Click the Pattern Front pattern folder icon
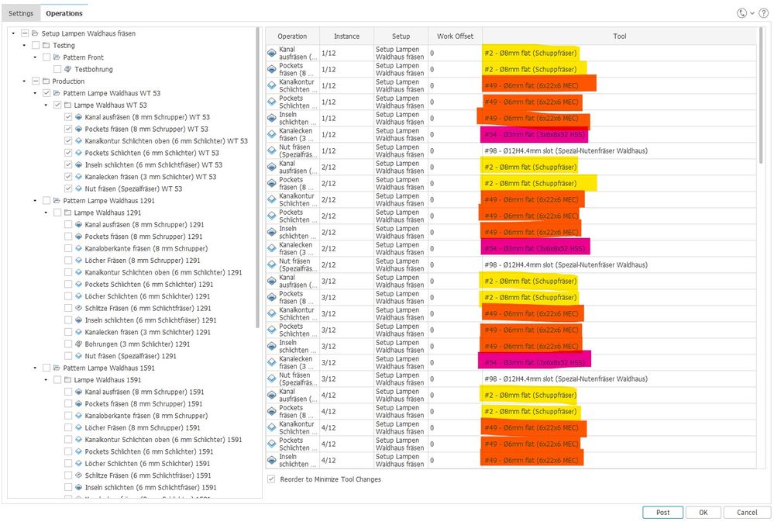Image resolution: width=774 pixels, height=522 pixels. point(57,57)
